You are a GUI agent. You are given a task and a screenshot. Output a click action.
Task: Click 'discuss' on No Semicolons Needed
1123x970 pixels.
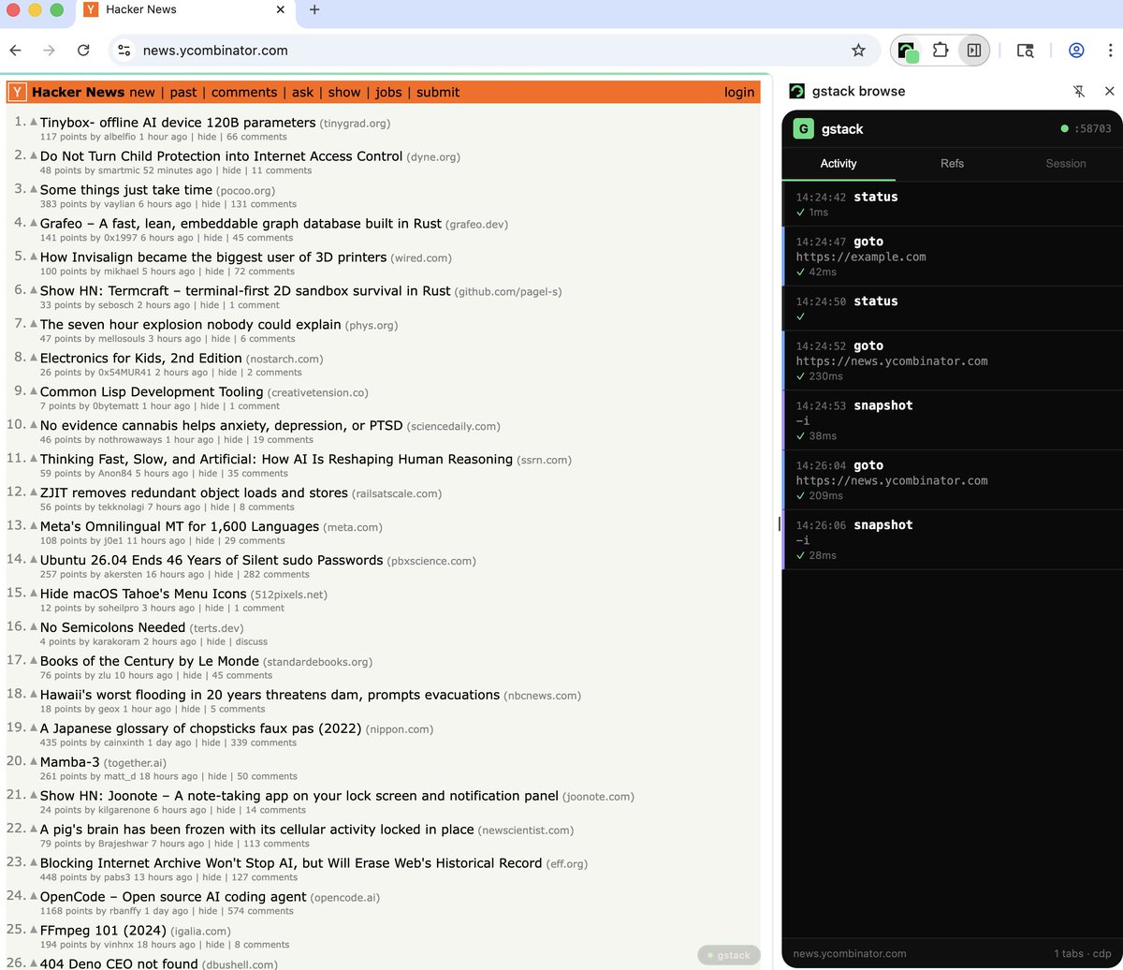click(x=252, y=641)
